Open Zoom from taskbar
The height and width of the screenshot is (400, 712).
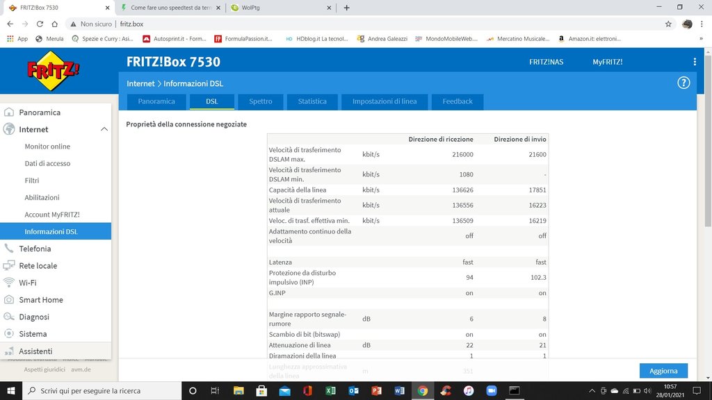point(492,390)
